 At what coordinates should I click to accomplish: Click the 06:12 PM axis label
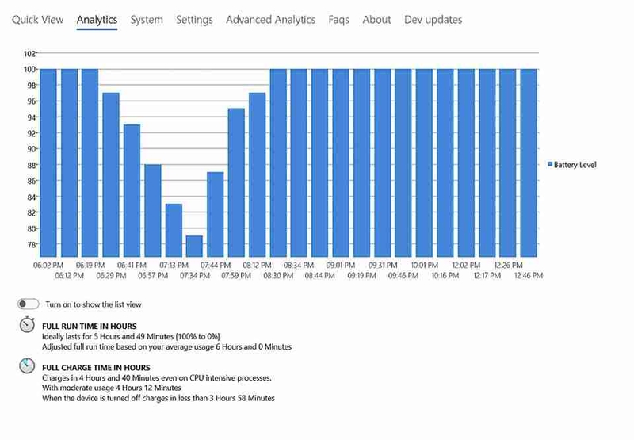click(x=69, y=276)
